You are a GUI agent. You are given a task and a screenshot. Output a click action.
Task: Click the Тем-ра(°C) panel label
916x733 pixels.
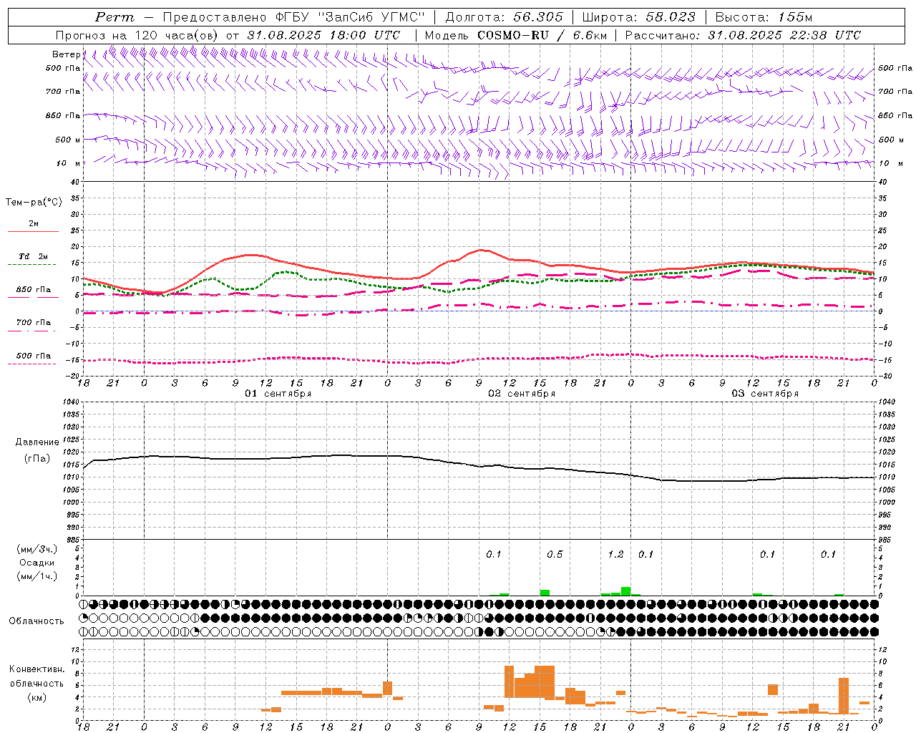click(34, 203)
